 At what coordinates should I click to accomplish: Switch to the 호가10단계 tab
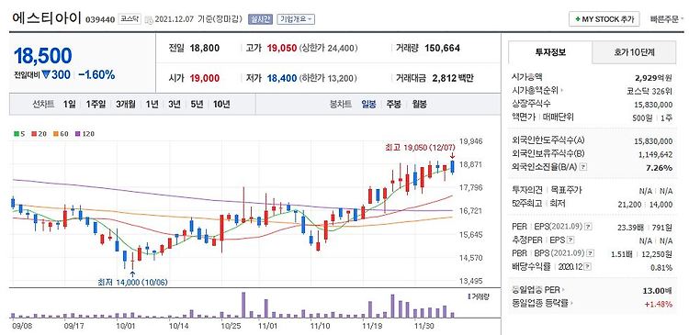click(634, 52)
